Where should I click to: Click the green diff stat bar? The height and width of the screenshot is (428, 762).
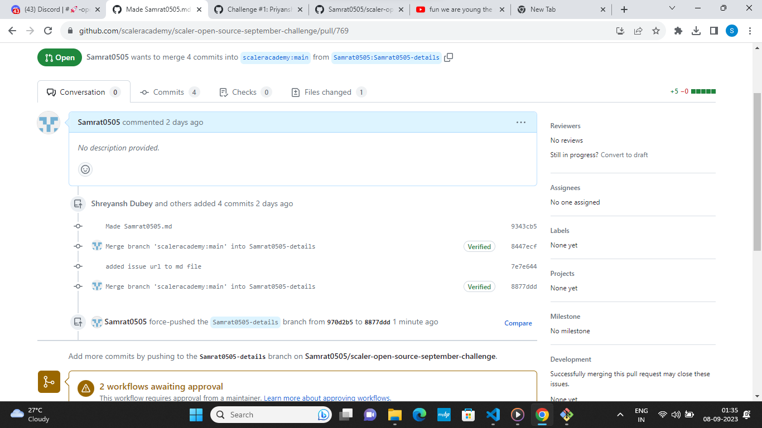pyautogui.click(x=703, y=91)
